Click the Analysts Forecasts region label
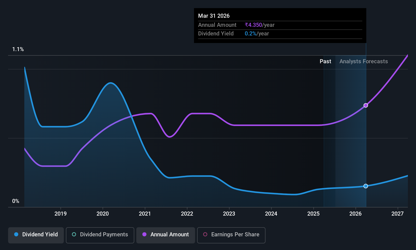The height and width of the screenshot is (250, 416). tap(364, 61)
